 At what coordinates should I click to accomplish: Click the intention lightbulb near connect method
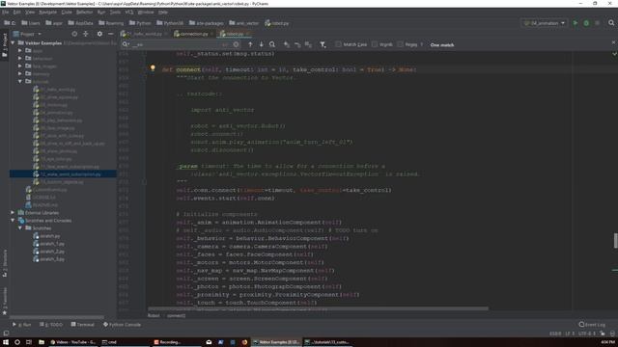point(153,68)
